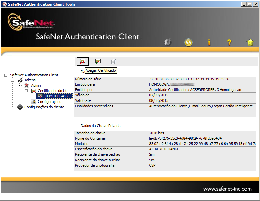Click the Modulus hex value

pyautogui.click(x=202, y=144)
